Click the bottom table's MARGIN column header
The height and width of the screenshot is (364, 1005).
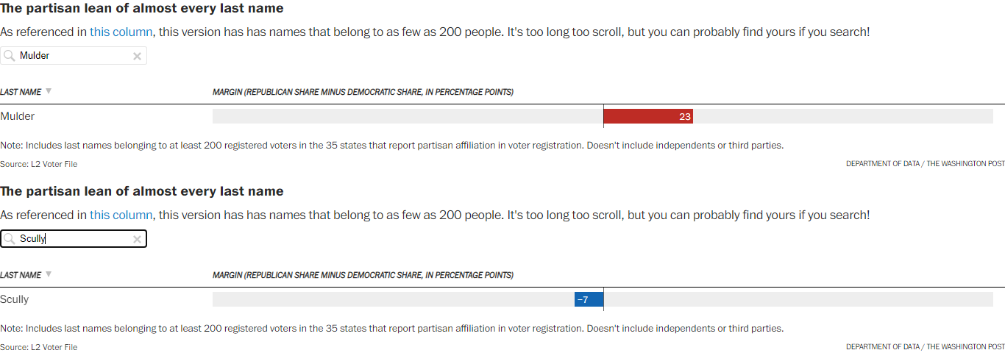tap(363, 275)
